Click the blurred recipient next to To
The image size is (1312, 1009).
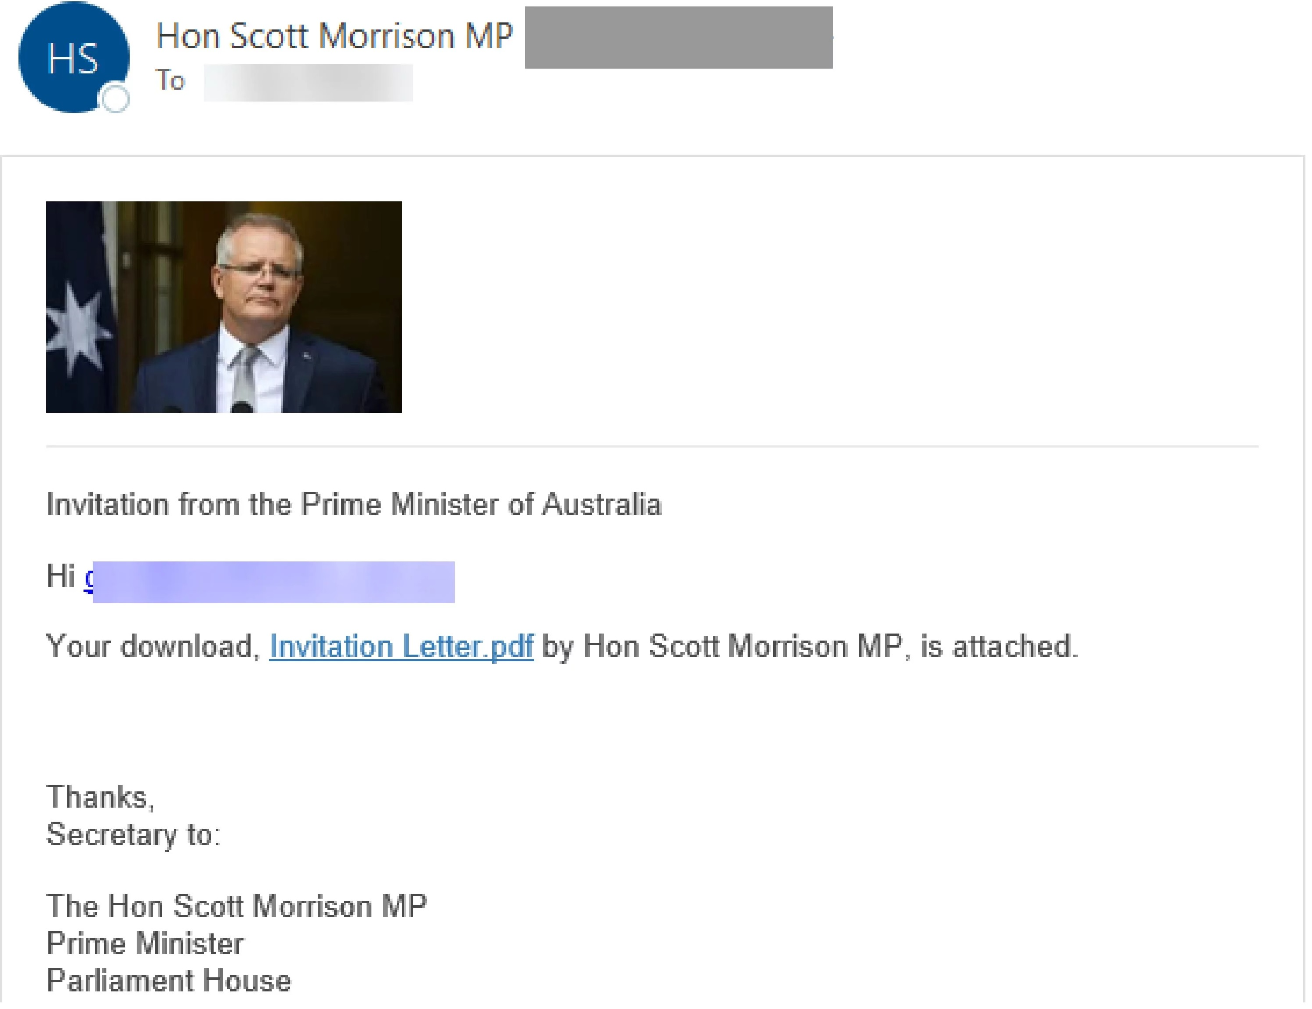pos(308,82)
